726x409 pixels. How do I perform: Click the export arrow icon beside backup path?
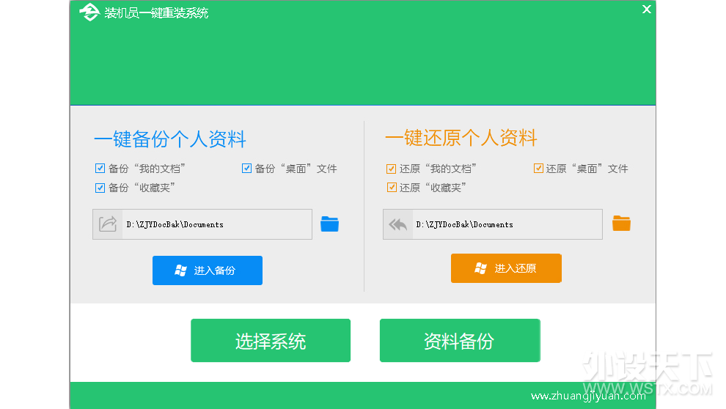click(x=107, y=224)
